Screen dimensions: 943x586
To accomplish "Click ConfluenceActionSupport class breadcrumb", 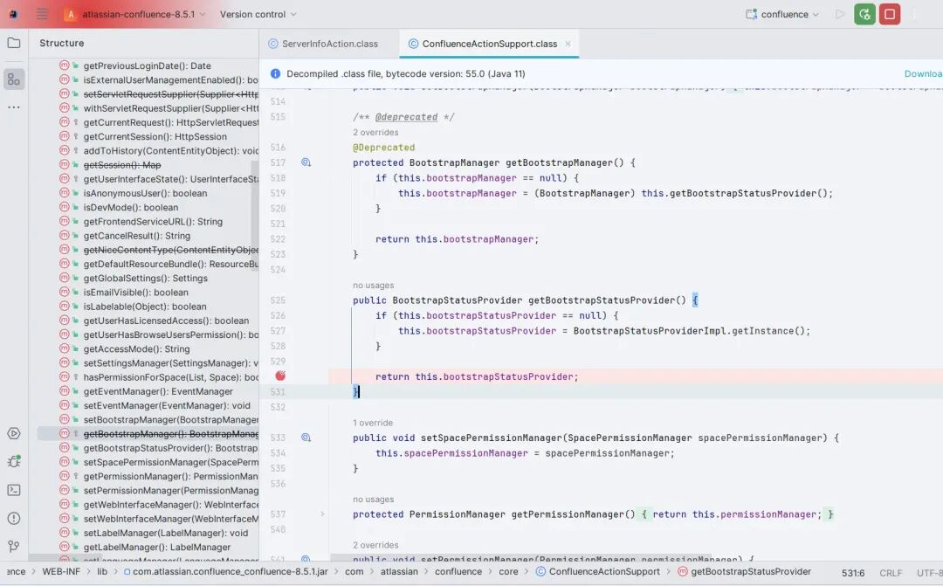I will (598, 571).
